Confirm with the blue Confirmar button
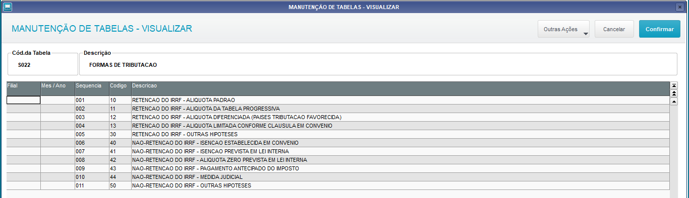This screenshot has width=689, height=198. pos(660,29)
